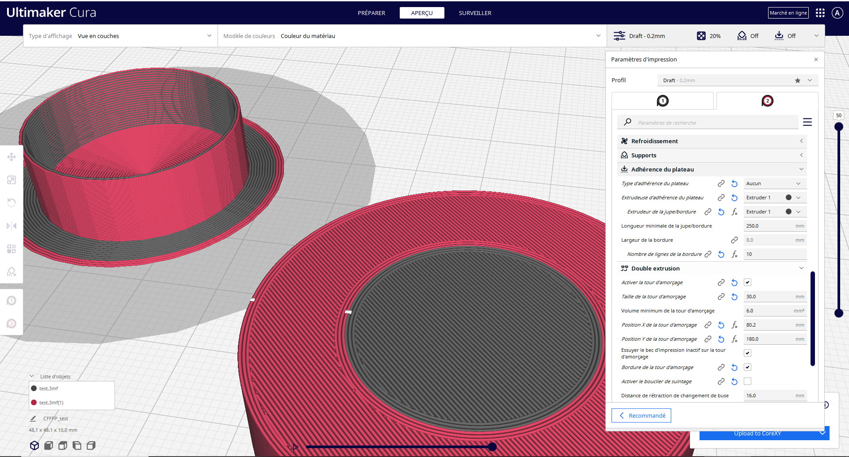
Task: Open Marché en ligne marketplace
Action: pyautogui.click(x=788, y=13)
